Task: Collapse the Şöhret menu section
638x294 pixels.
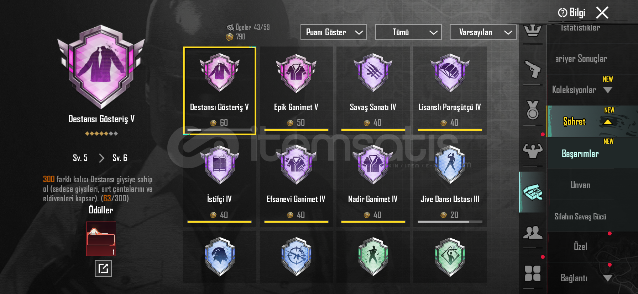Action: coord(607,122)
